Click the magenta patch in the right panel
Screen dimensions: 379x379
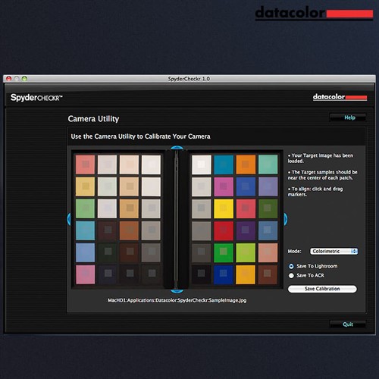click(x=224, y=186)
